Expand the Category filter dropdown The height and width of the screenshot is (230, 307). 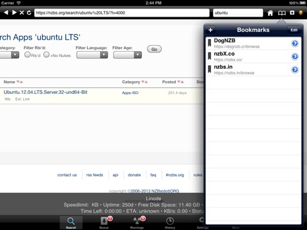click(10, 55)
